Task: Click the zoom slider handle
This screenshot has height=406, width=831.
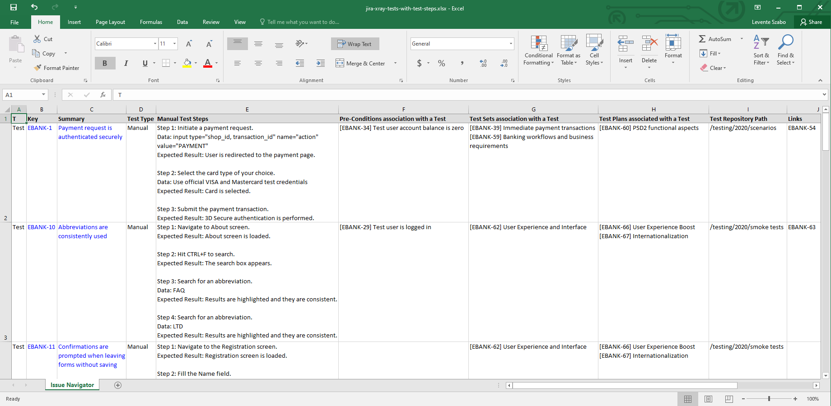Action: (x=769, y=399)
